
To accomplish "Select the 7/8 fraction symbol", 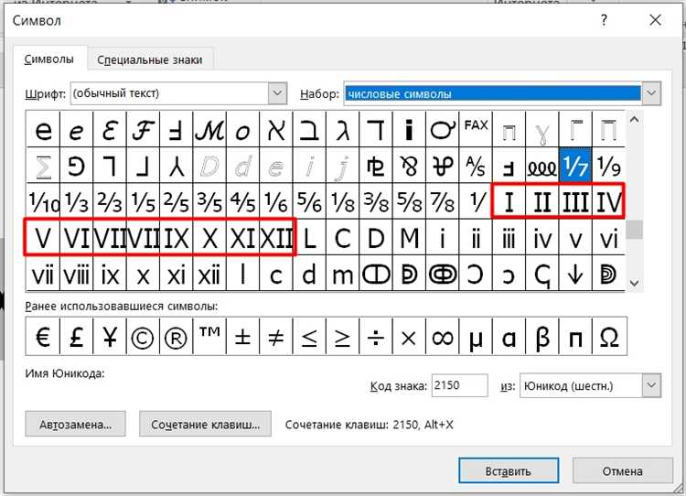I will (x=443, y=202).
